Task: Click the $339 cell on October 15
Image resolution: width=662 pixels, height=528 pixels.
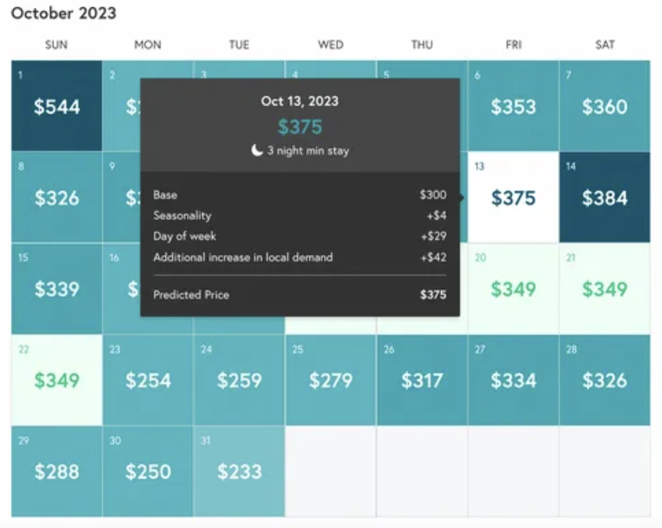Action: pyautogui.click(x=56, y=289)
